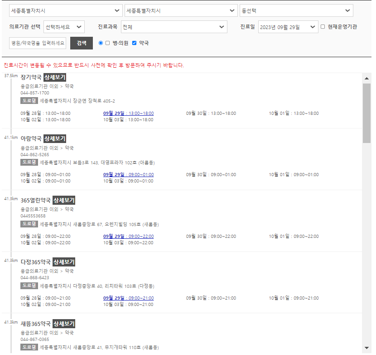Click the 새뜸365약국 pharmacy name
Image resolution: width=376 pixels, height=355 pixels.
[x=36, y=324]
